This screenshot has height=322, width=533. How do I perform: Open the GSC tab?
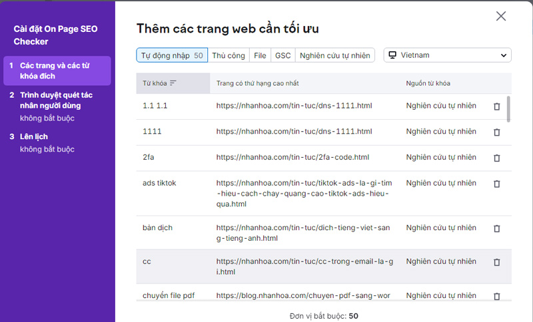282,55
